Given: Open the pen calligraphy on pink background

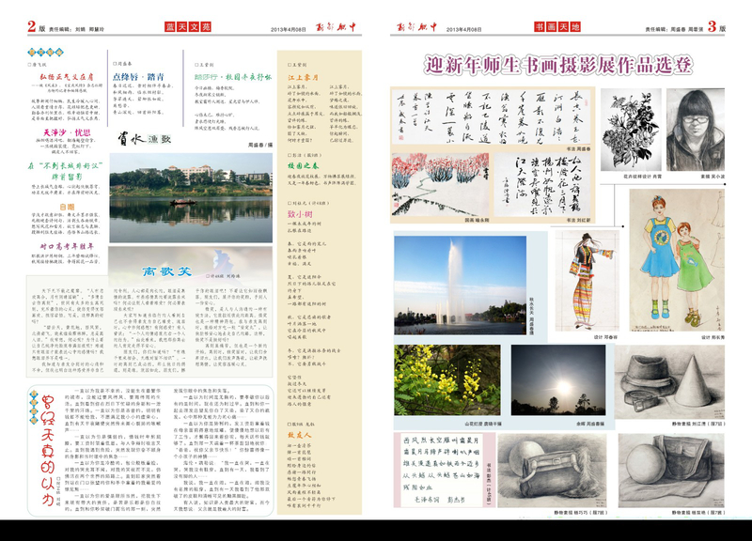Looking at the screenshot, I should pos(442,470).
